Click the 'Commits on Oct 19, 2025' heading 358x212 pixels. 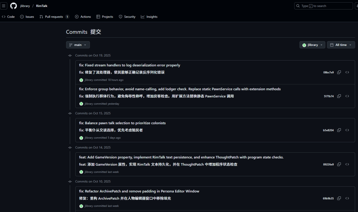[x=93, y=56]
